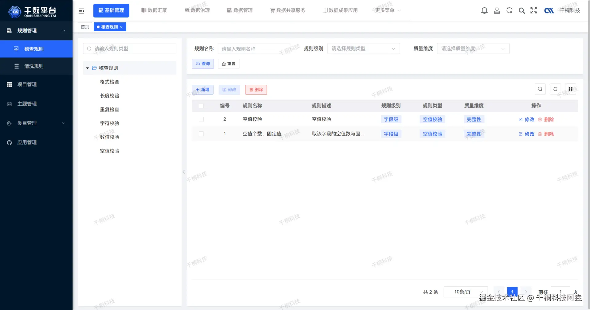Viewport: 590px width, 310px height.
Task: Go to the previous page arrow
Action: (499, 292)
